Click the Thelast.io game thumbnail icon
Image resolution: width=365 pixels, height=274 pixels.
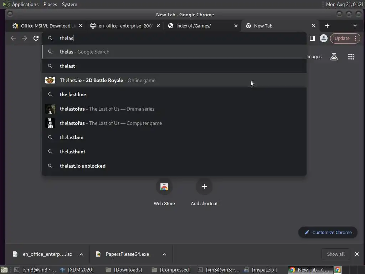click(50, 80)
